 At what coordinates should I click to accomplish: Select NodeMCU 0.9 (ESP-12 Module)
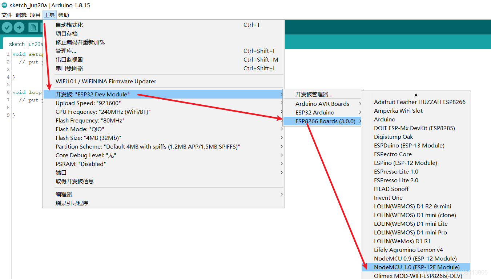[416, 259]
